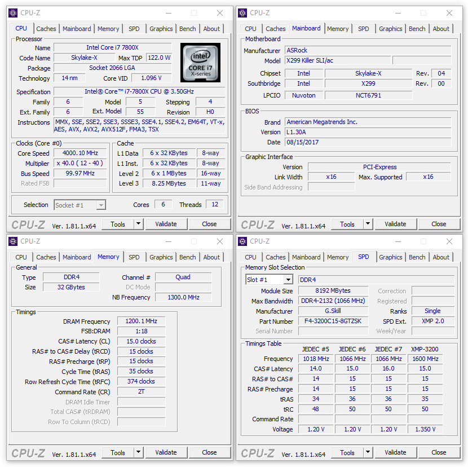Click the Core Speed value 4000.10 MHz
468x467 pixels.
point(80,153)
